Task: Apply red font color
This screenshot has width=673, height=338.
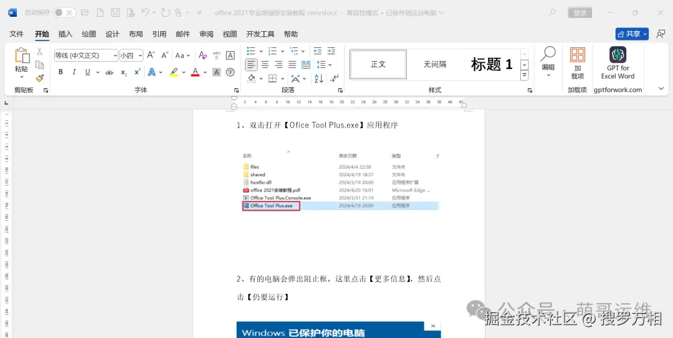Action: coord(195,72)
